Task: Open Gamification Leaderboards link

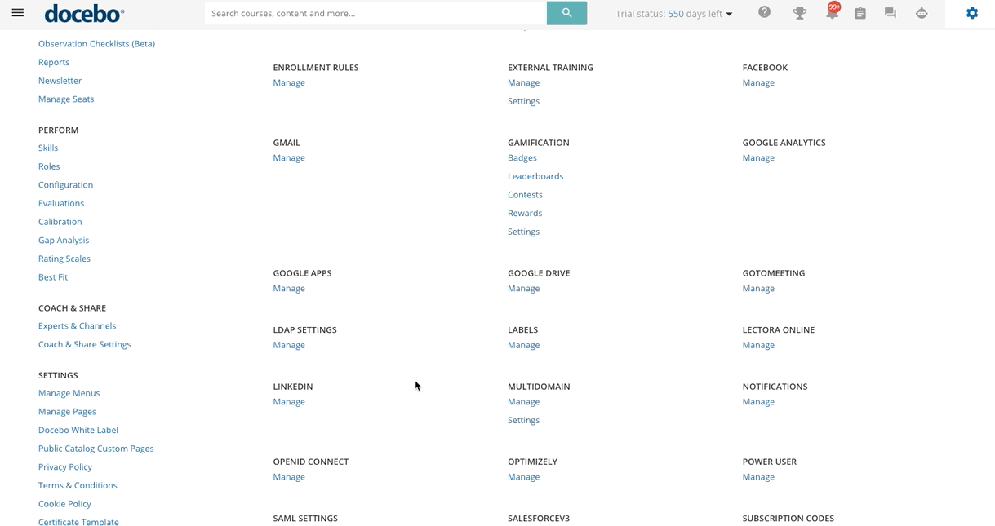Action: point(535,176)
